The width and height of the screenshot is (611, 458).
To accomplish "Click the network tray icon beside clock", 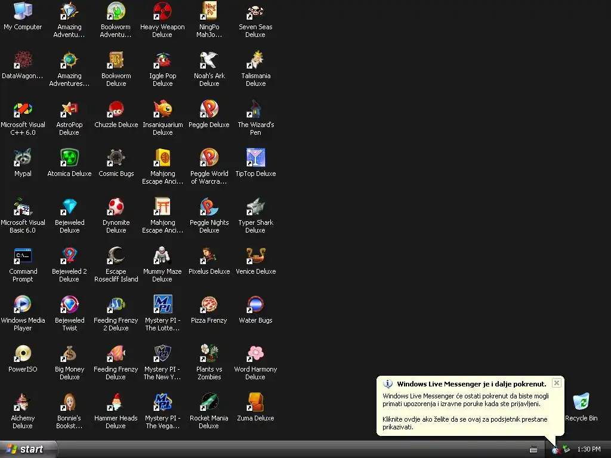I will [566, 450].
